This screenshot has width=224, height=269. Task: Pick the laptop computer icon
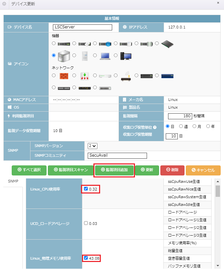pos(105,56)
